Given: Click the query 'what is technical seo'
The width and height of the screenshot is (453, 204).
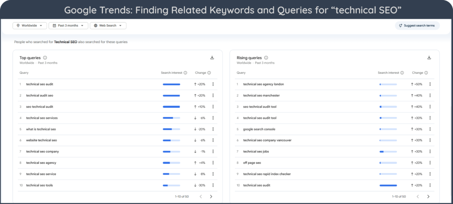Looking at the screenshot, I should click(41, 129).
